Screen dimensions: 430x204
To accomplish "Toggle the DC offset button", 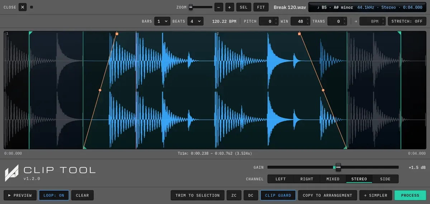I will pos(251,195).
